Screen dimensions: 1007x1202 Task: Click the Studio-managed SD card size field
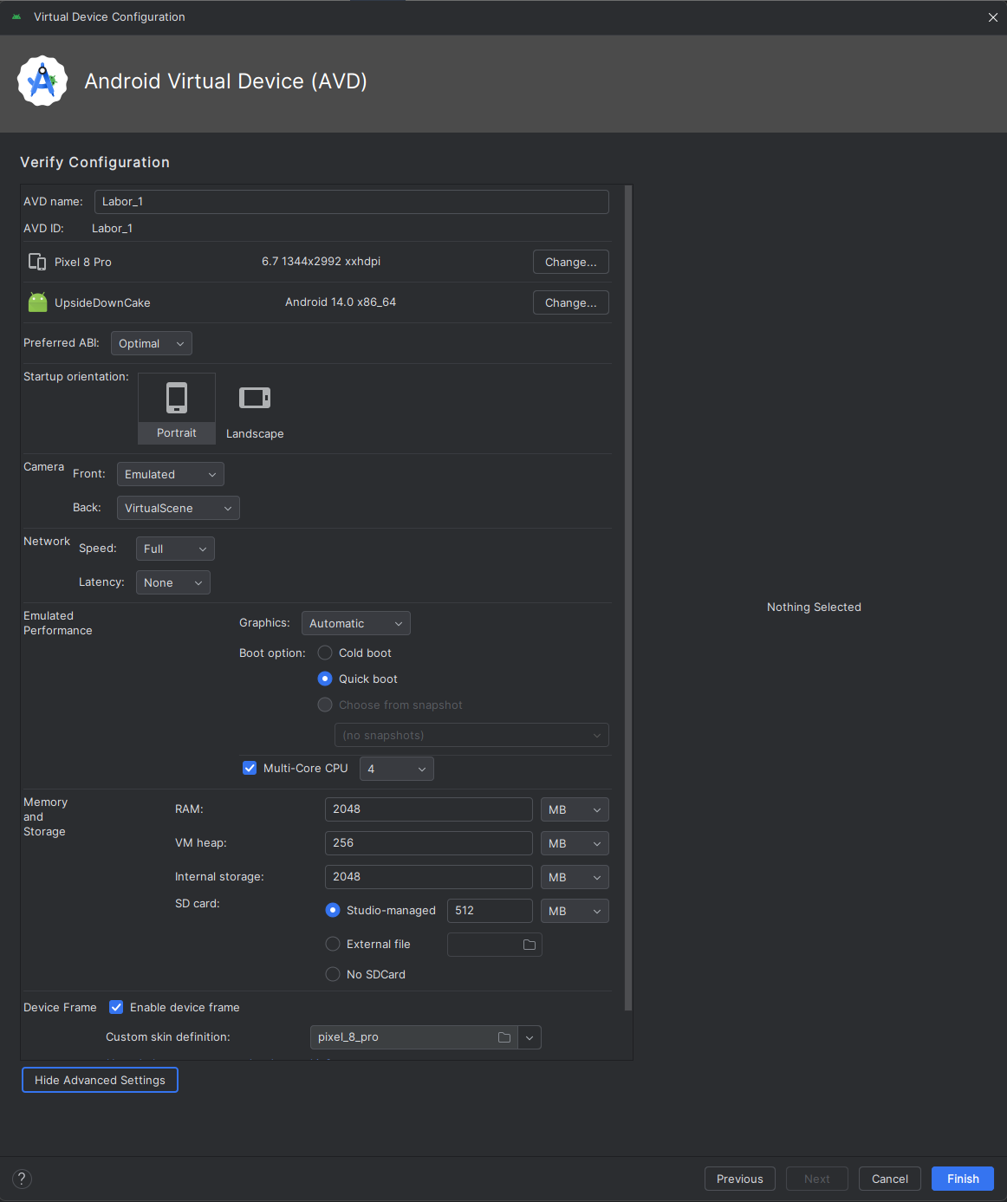coord(490,911)
